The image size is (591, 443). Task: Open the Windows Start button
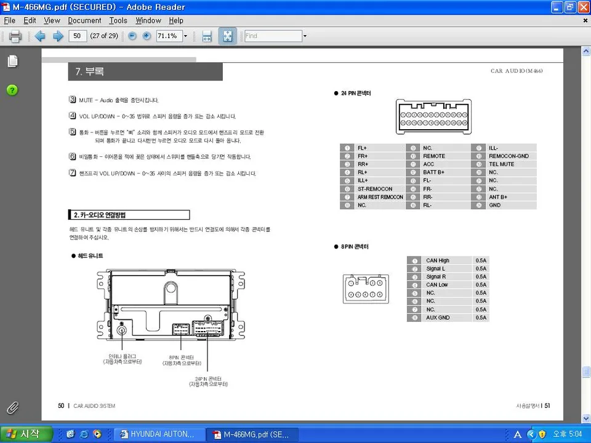click(26, 434)
